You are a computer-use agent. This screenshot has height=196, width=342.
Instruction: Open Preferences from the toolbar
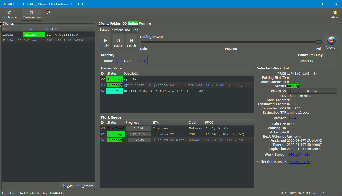click(x=32, y=15)
